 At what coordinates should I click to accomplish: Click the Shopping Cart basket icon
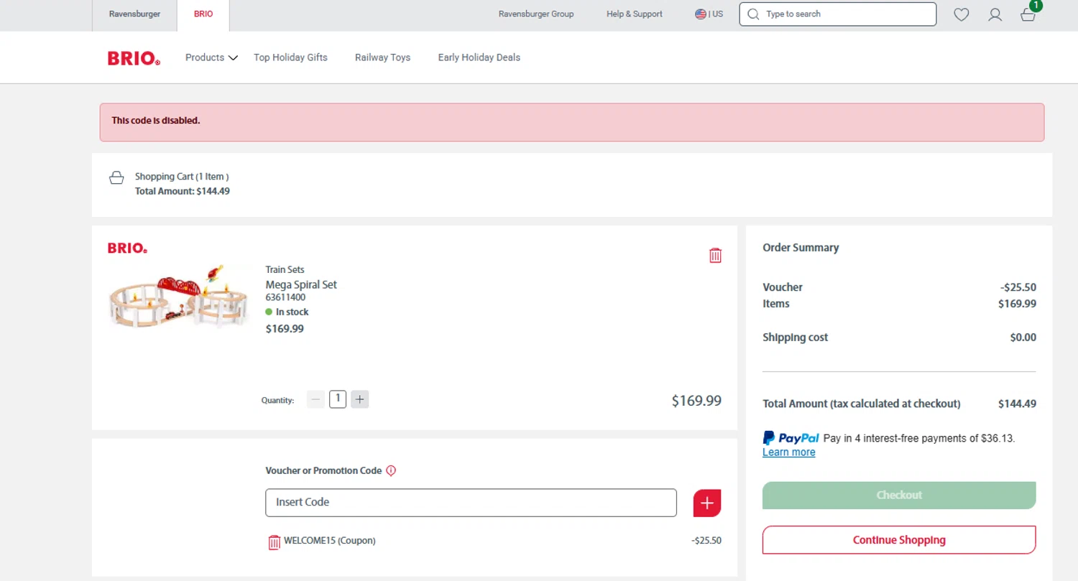(x=116, y=177)
